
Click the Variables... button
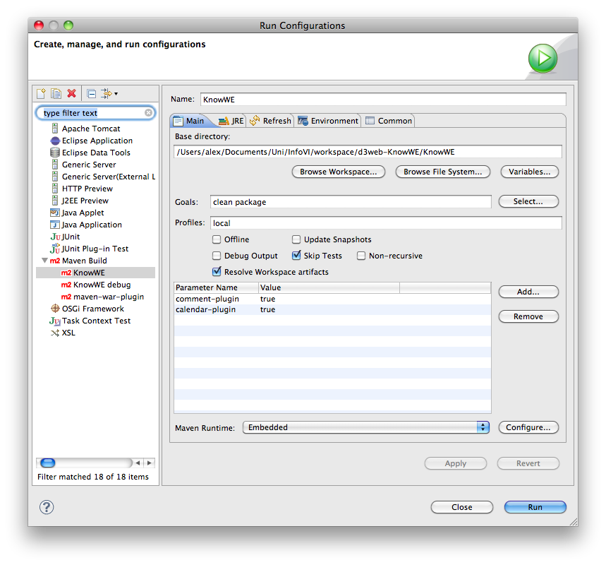tap(530, 172)
